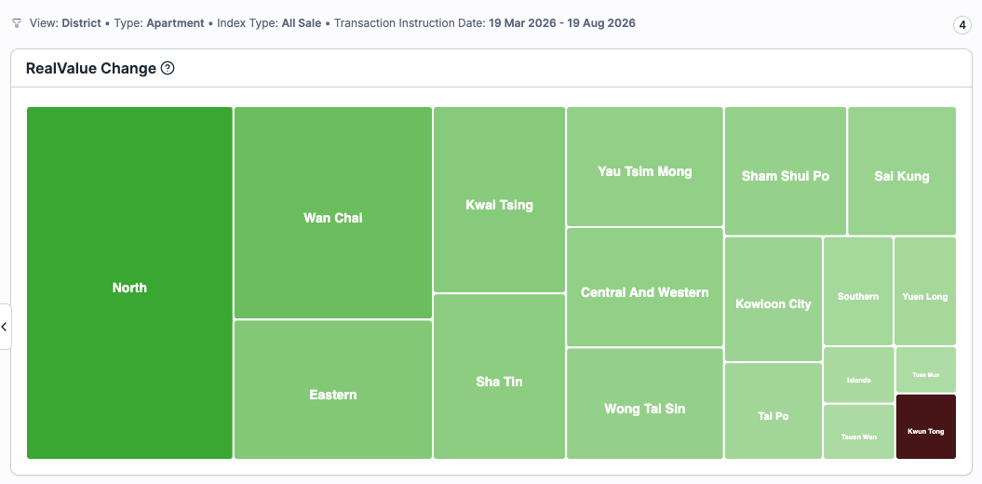Click the Eastern district tile

coord(333,389)
